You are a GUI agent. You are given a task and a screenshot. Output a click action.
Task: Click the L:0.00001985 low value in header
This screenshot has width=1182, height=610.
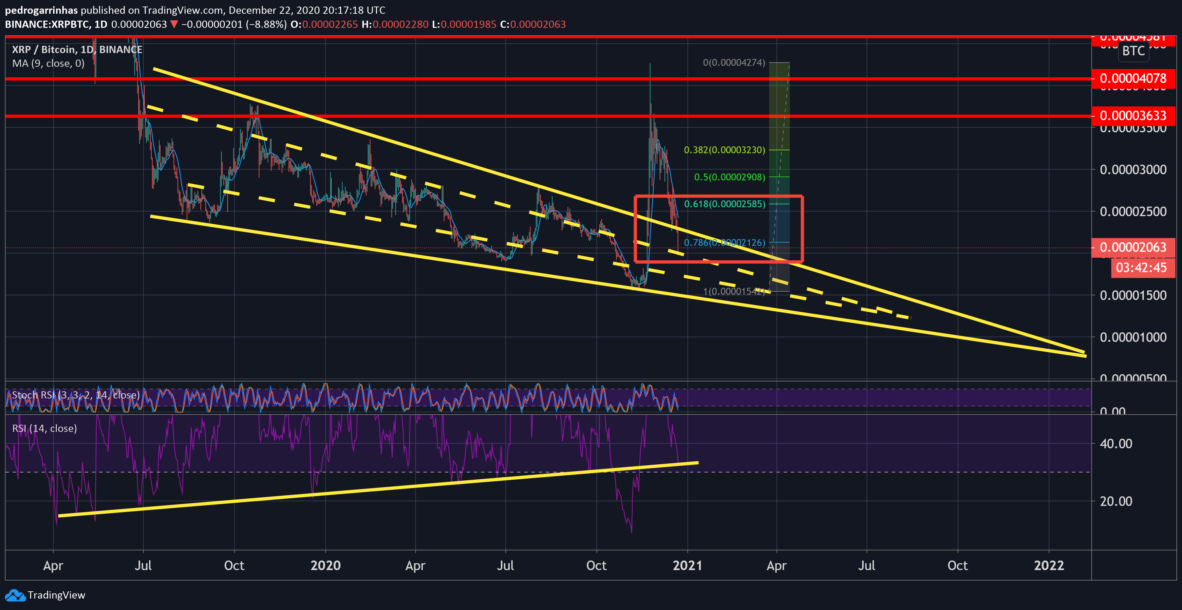[x=464, y=24]
